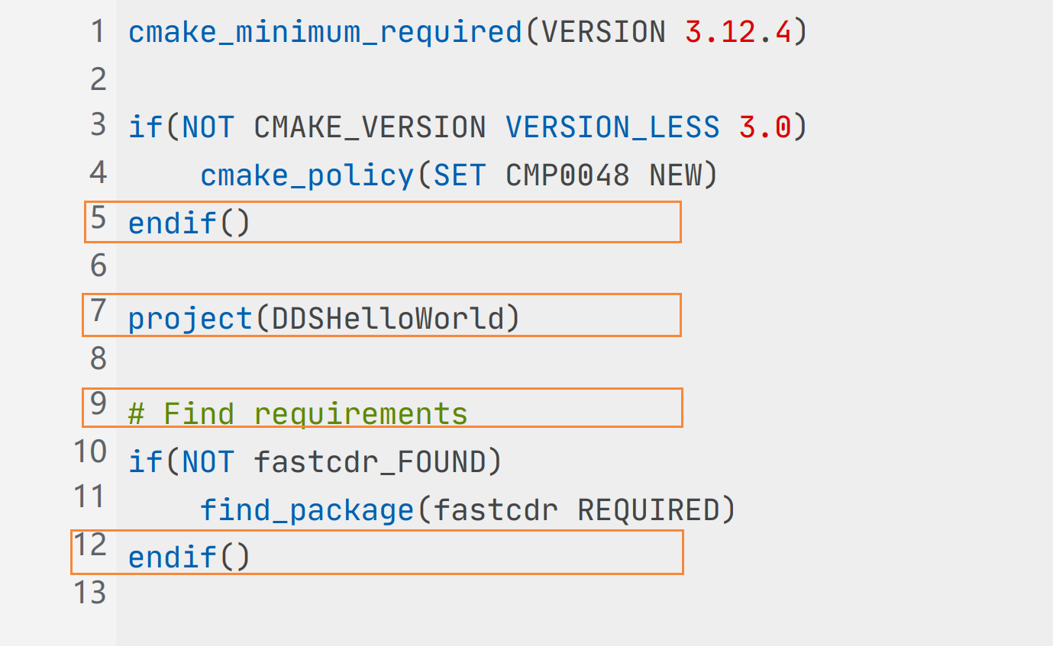The width and height of the screenshot is (1053, 646).
Task: Place cursor on version number 3.12.4
Action: point(738,33)
